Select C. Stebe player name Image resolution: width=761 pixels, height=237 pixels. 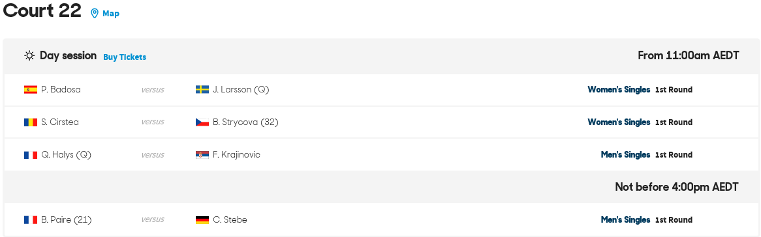pyautogui.click(x=230, y=220)
